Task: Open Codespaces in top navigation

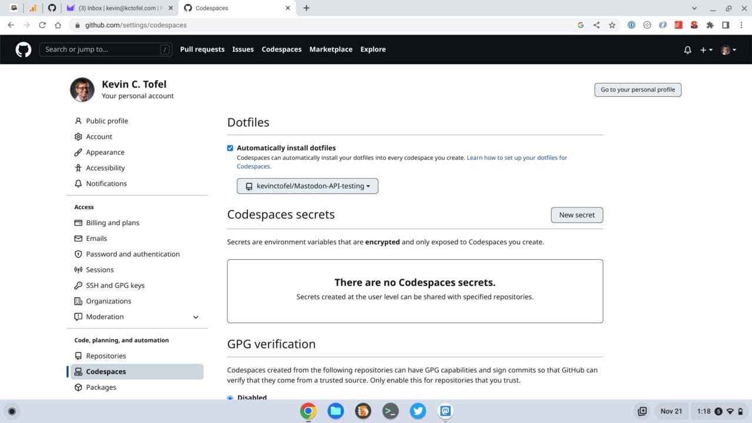Action: pos(281,49)
